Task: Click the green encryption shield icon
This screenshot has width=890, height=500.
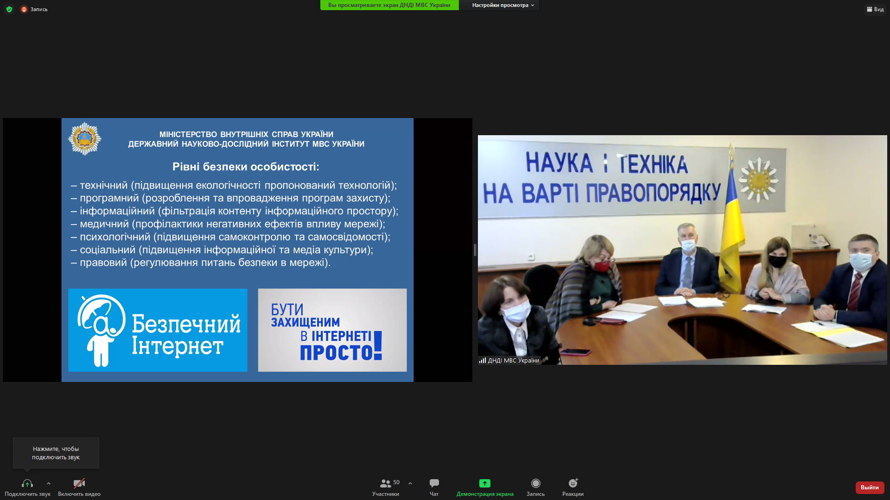Action: coord(9,9)
